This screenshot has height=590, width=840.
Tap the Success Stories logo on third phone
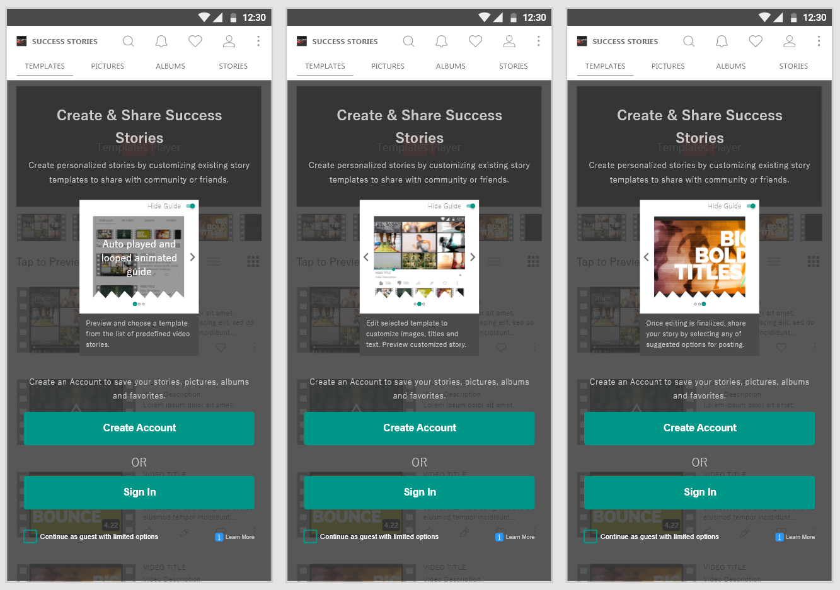582,42
